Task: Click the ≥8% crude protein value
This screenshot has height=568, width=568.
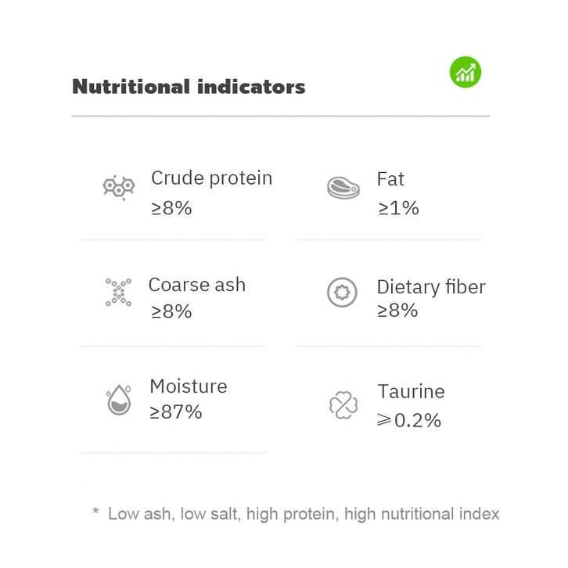Action: click(171, 208)
